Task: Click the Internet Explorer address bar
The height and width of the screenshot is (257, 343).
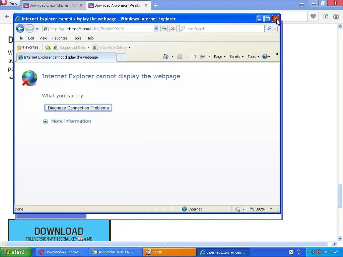Action: click(x=98, y=29)
